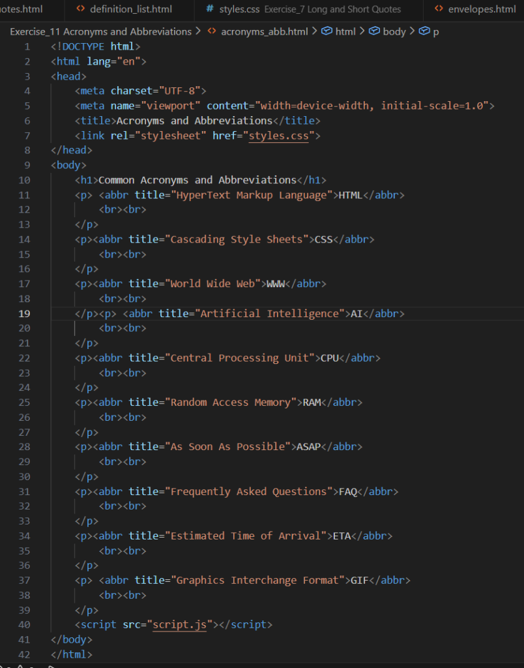The height and width of the screenshot is (668, 524).
Task: Click the html element symbol icon in breadcrumbs
Action: click(327, 31)
